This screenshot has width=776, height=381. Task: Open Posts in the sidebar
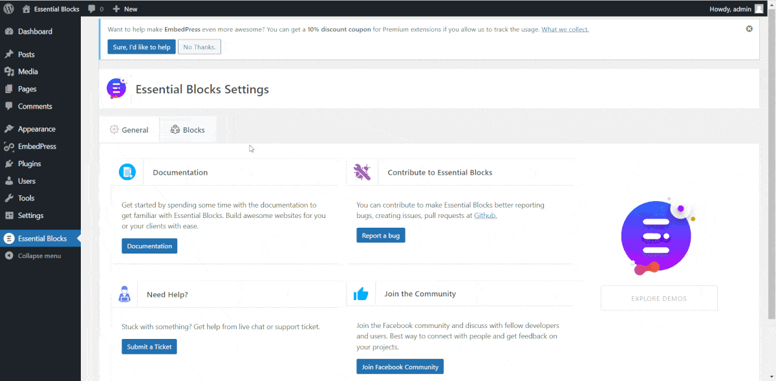tap(40, 54)
